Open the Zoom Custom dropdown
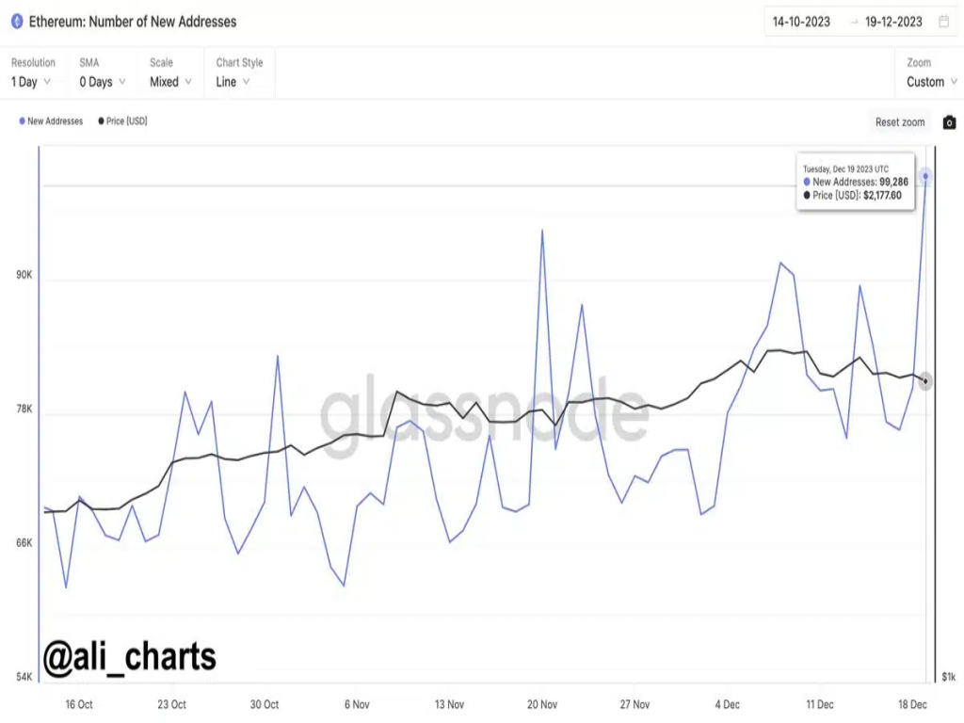The image size is (964, 723). (x=931, y=82)
